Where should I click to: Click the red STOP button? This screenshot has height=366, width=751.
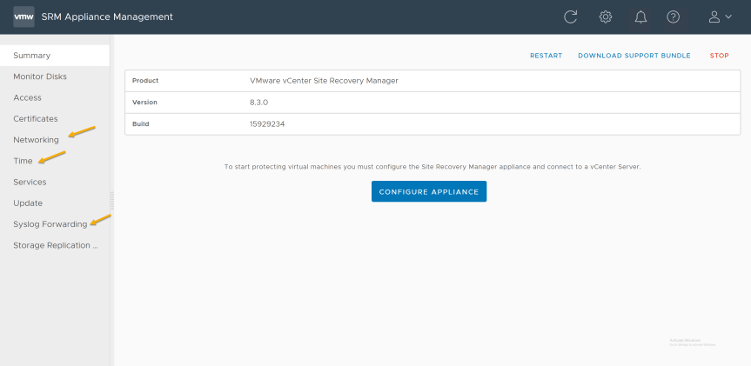pos(720,56)
